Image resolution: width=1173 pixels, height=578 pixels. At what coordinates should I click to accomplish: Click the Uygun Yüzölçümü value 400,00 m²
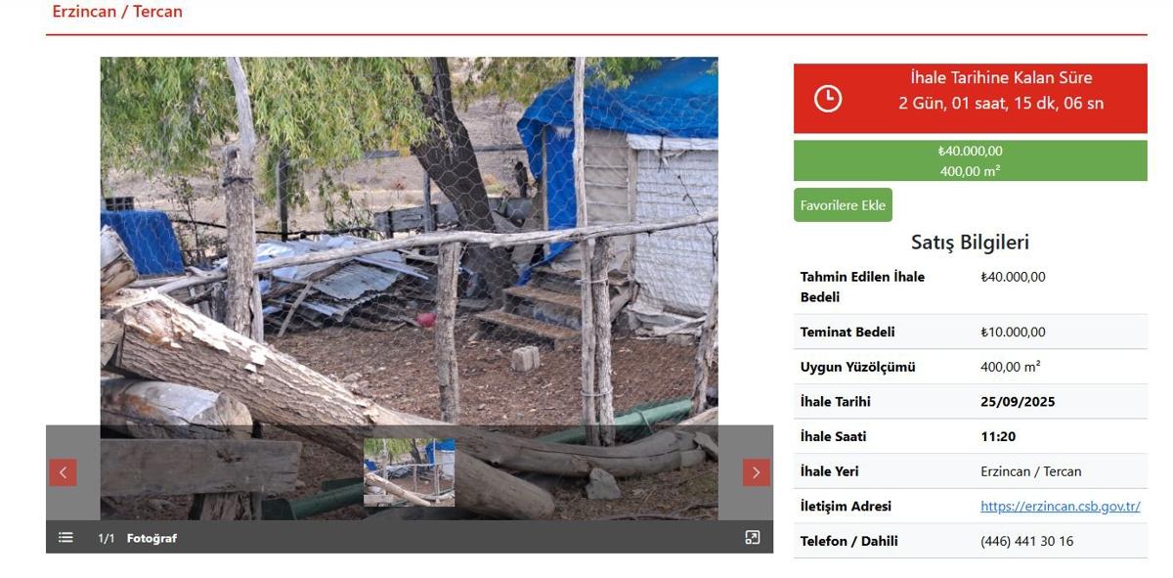pos(1010,367)
